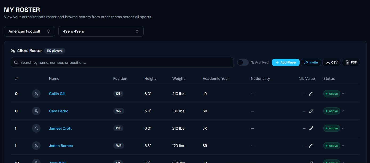Click Jameel Croft's DB position badge
Viewport: 370px width, 163px height.
(118, 128)
